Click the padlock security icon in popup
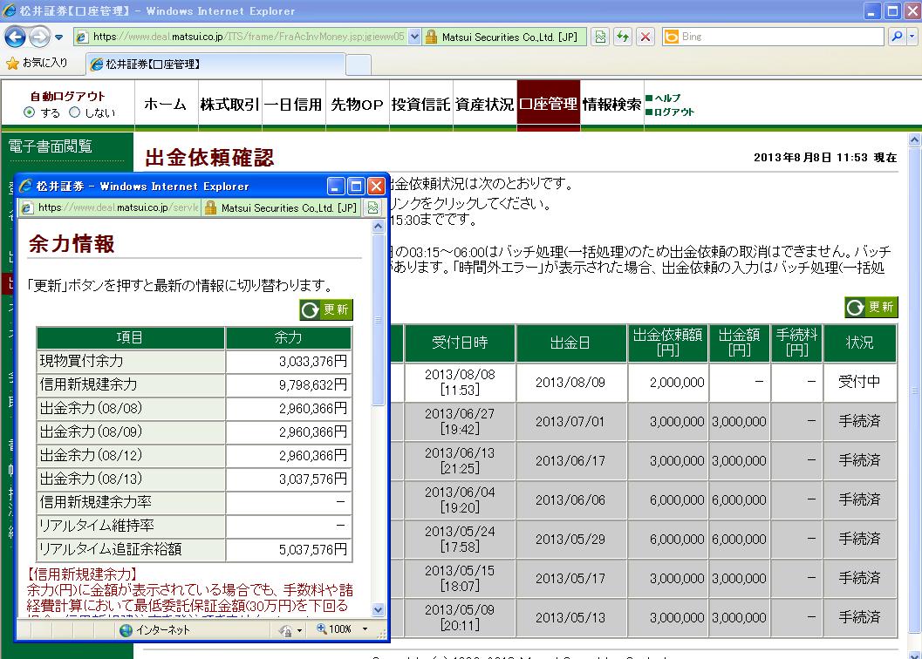The width and height of the screenshot is (922, 659). [209, 207]
